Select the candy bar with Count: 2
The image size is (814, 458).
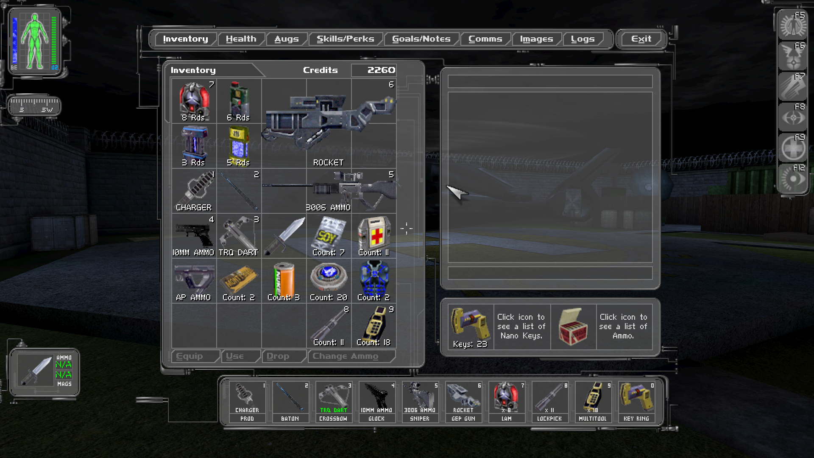click(239, 281)
